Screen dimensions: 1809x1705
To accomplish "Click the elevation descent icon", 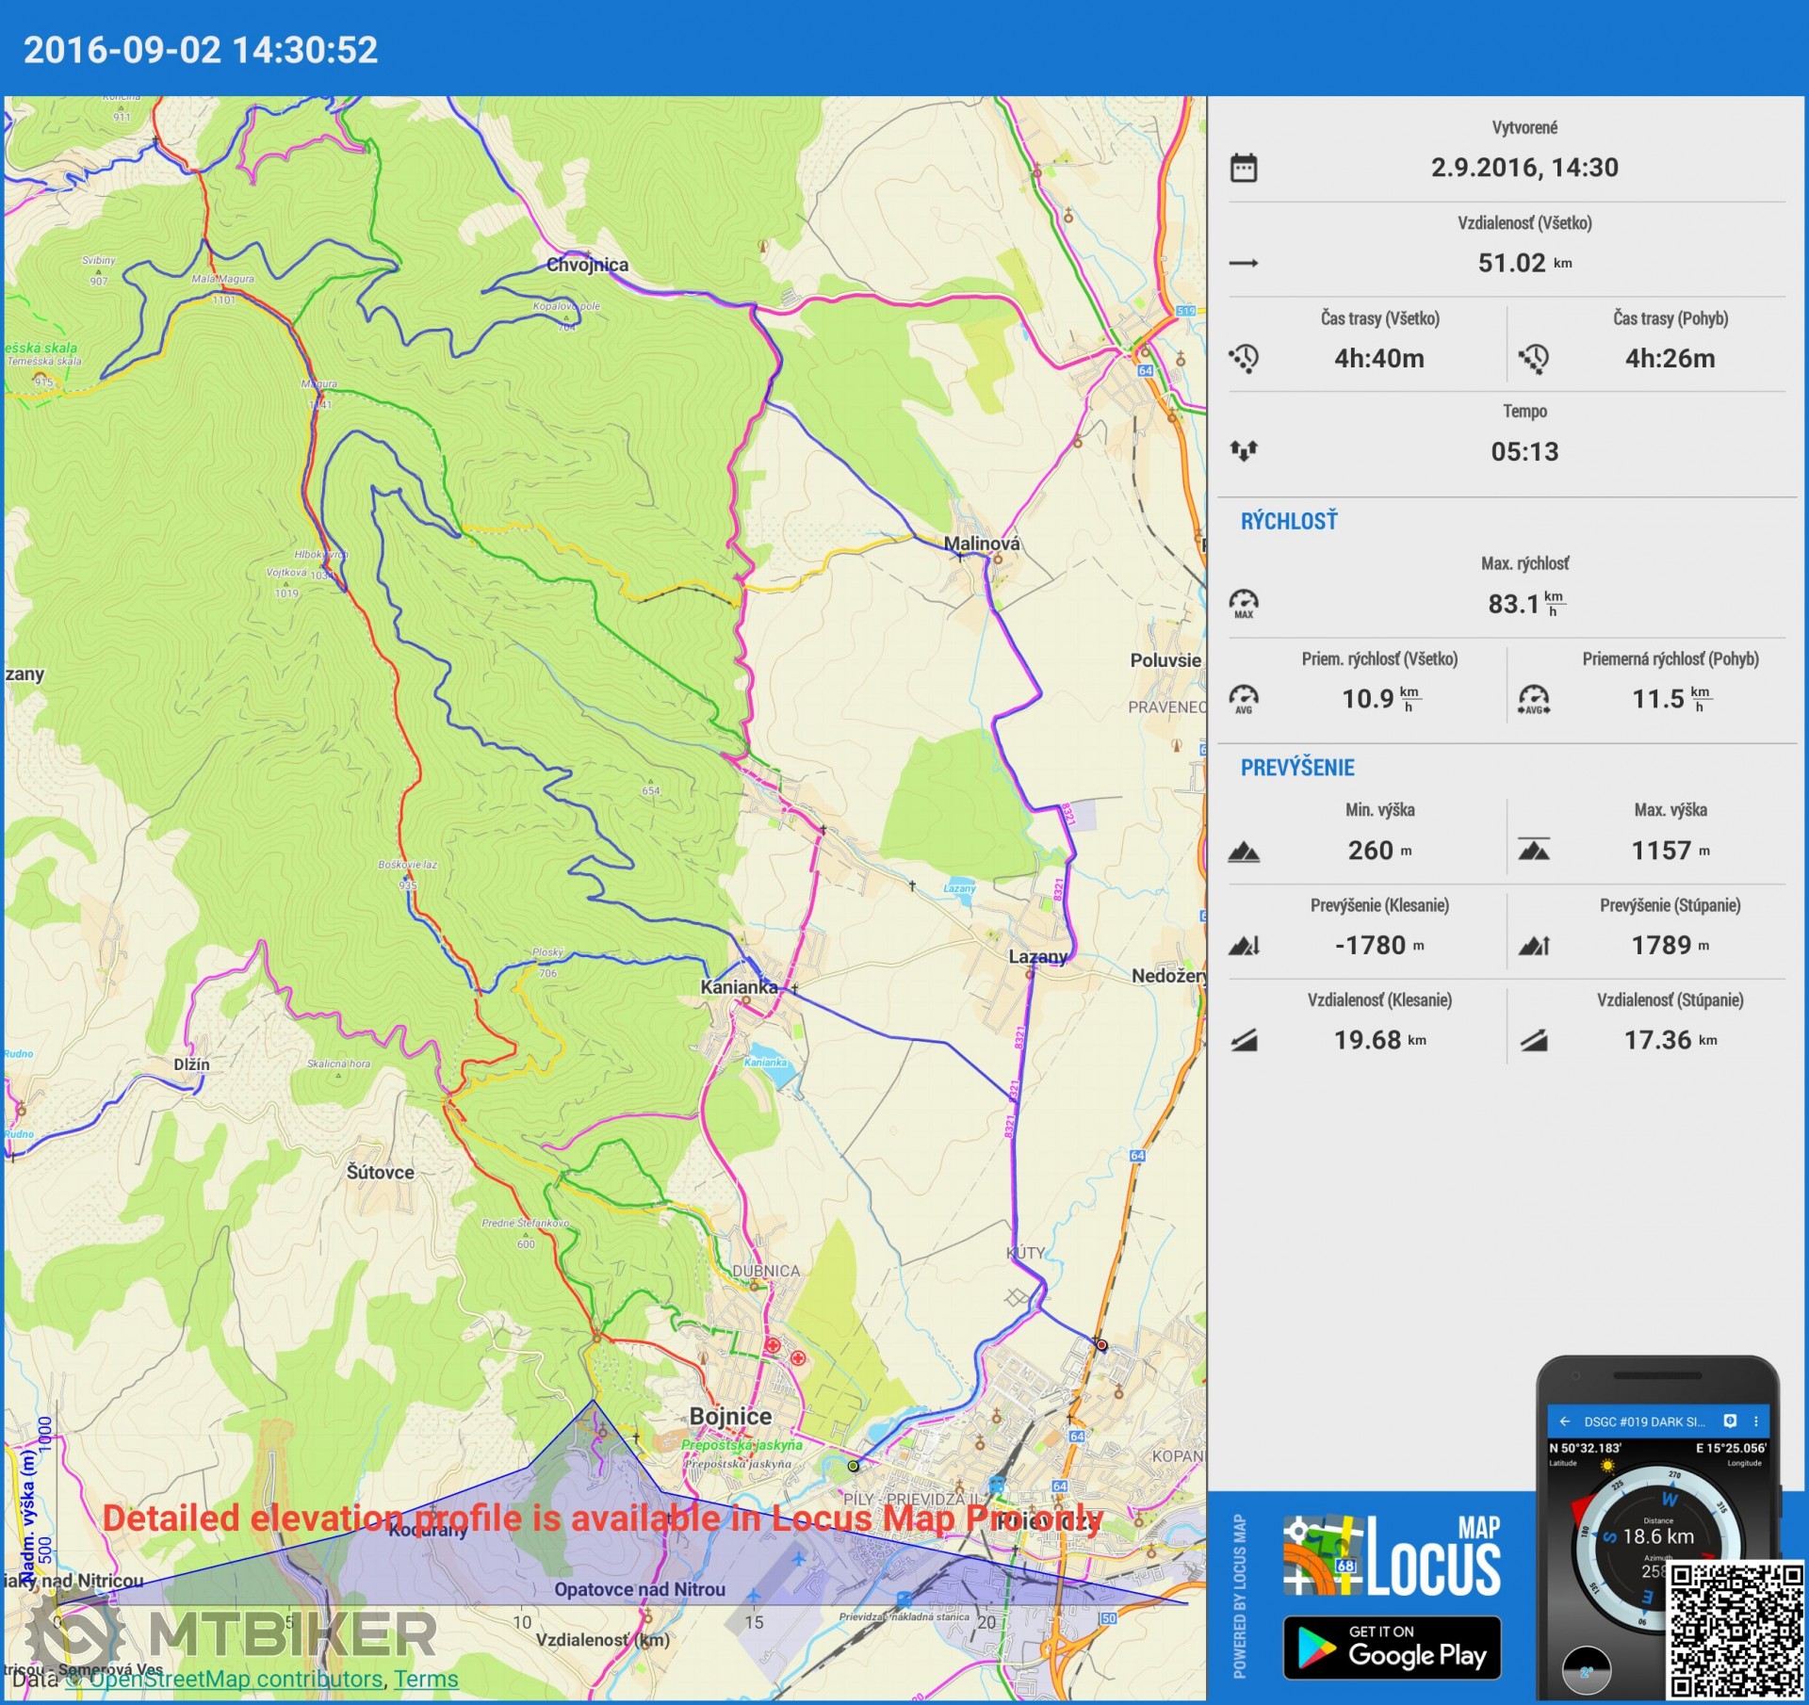I will [x=1244, y=946].
